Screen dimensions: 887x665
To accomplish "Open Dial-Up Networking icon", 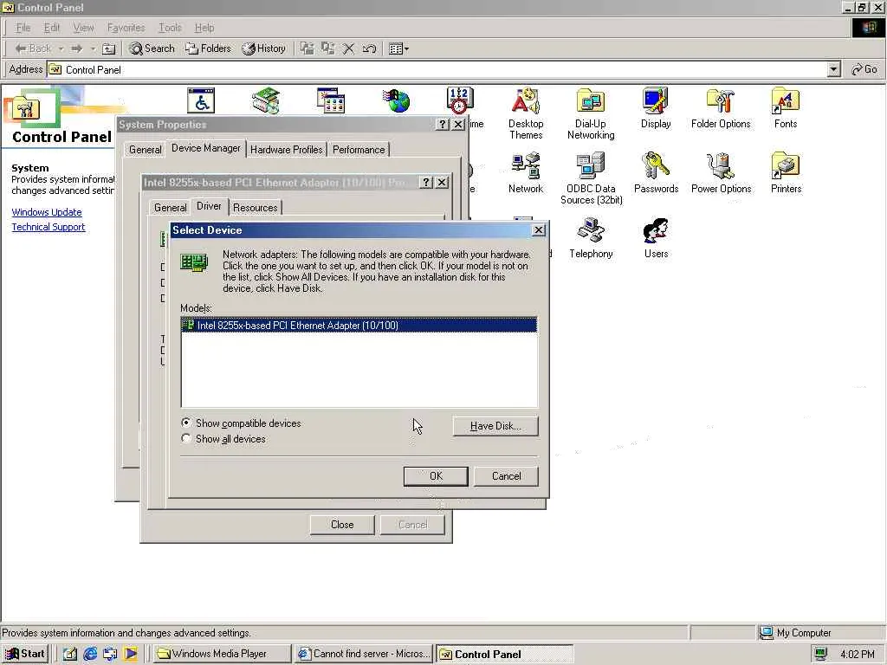I will pyautogui.click(x=591, y=113).
